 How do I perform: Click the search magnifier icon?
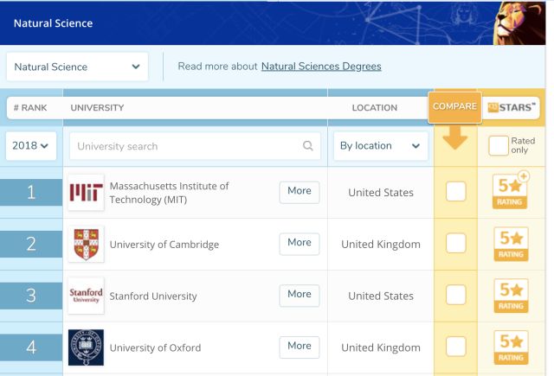308,146
